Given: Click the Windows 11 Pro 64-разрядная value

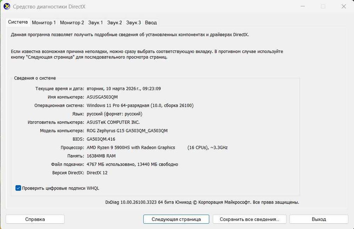Looking at the screenshot, I should pos(140,105).
